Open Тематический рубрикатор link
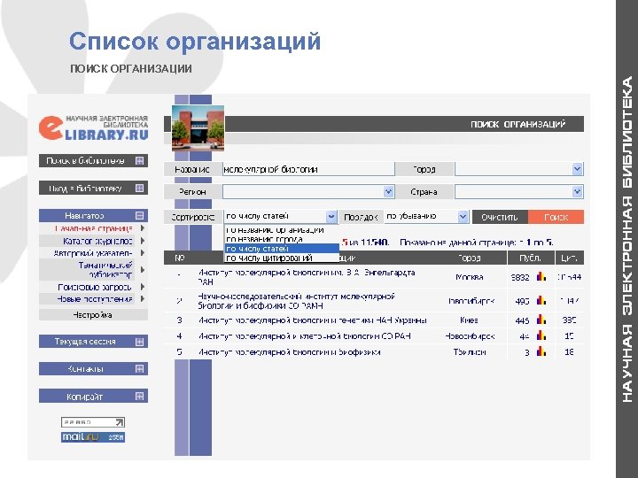The width and height of the screenshot is (638, 478). coord(105,270)
